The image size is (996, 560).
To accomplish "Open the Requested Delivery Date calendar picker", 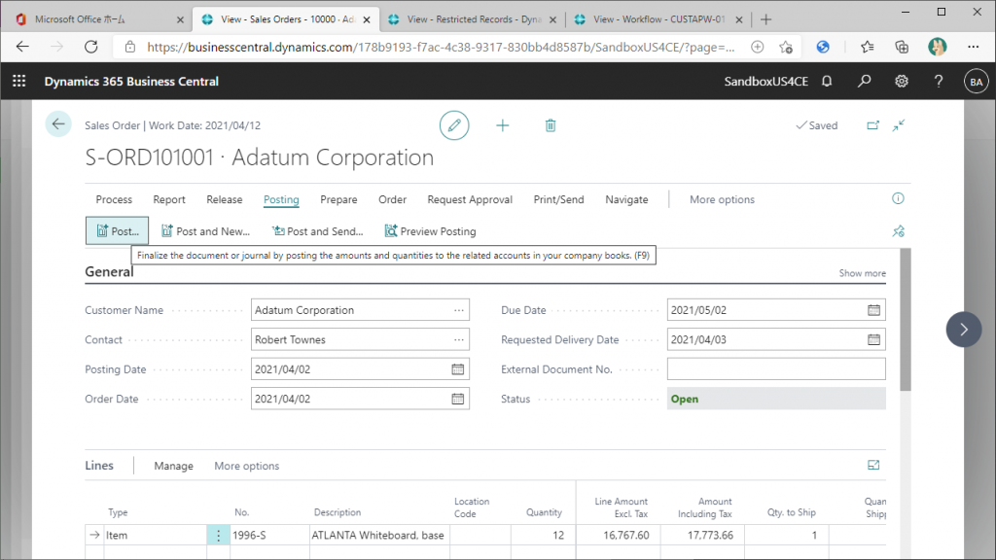I will pyautogui.click(x=874, y=339).
